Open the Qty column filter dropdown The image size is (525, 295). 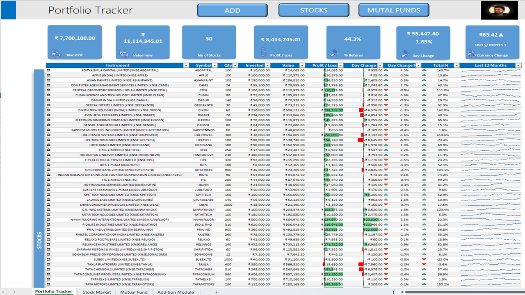pyautogui.click(x=235, y=66)
